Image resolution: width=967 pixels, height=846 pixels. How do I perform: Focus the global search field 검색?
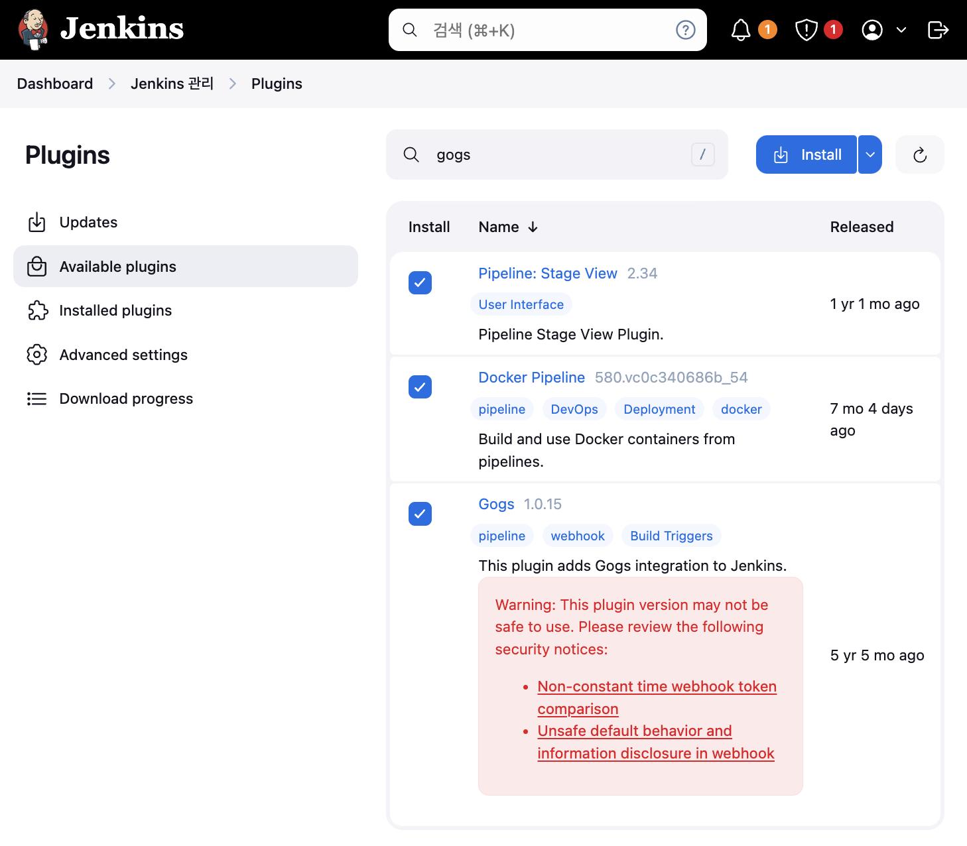click(547, 30)
